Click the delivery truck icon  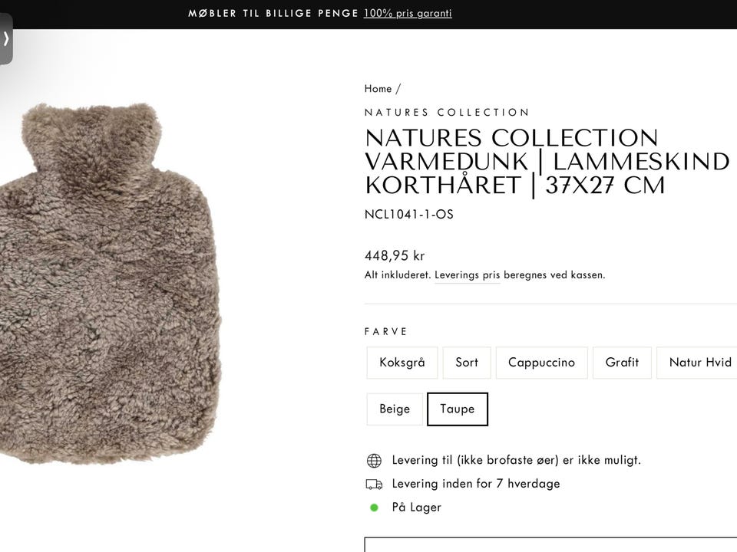[374, 484]
